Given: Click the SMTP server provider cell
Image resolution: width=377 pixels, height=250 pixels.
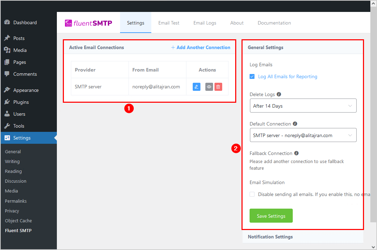Looking at the screenshot, I should click(100, 87).
